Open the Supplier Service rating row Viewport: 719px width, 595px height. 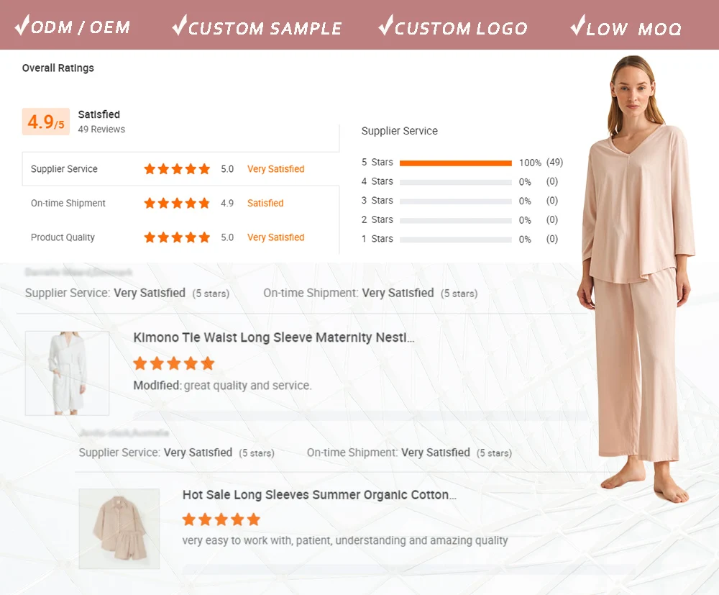[x=180, y=169]
